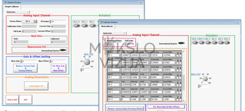Open the Instructor dropdown in Simple Calibrate

point(18,12)
